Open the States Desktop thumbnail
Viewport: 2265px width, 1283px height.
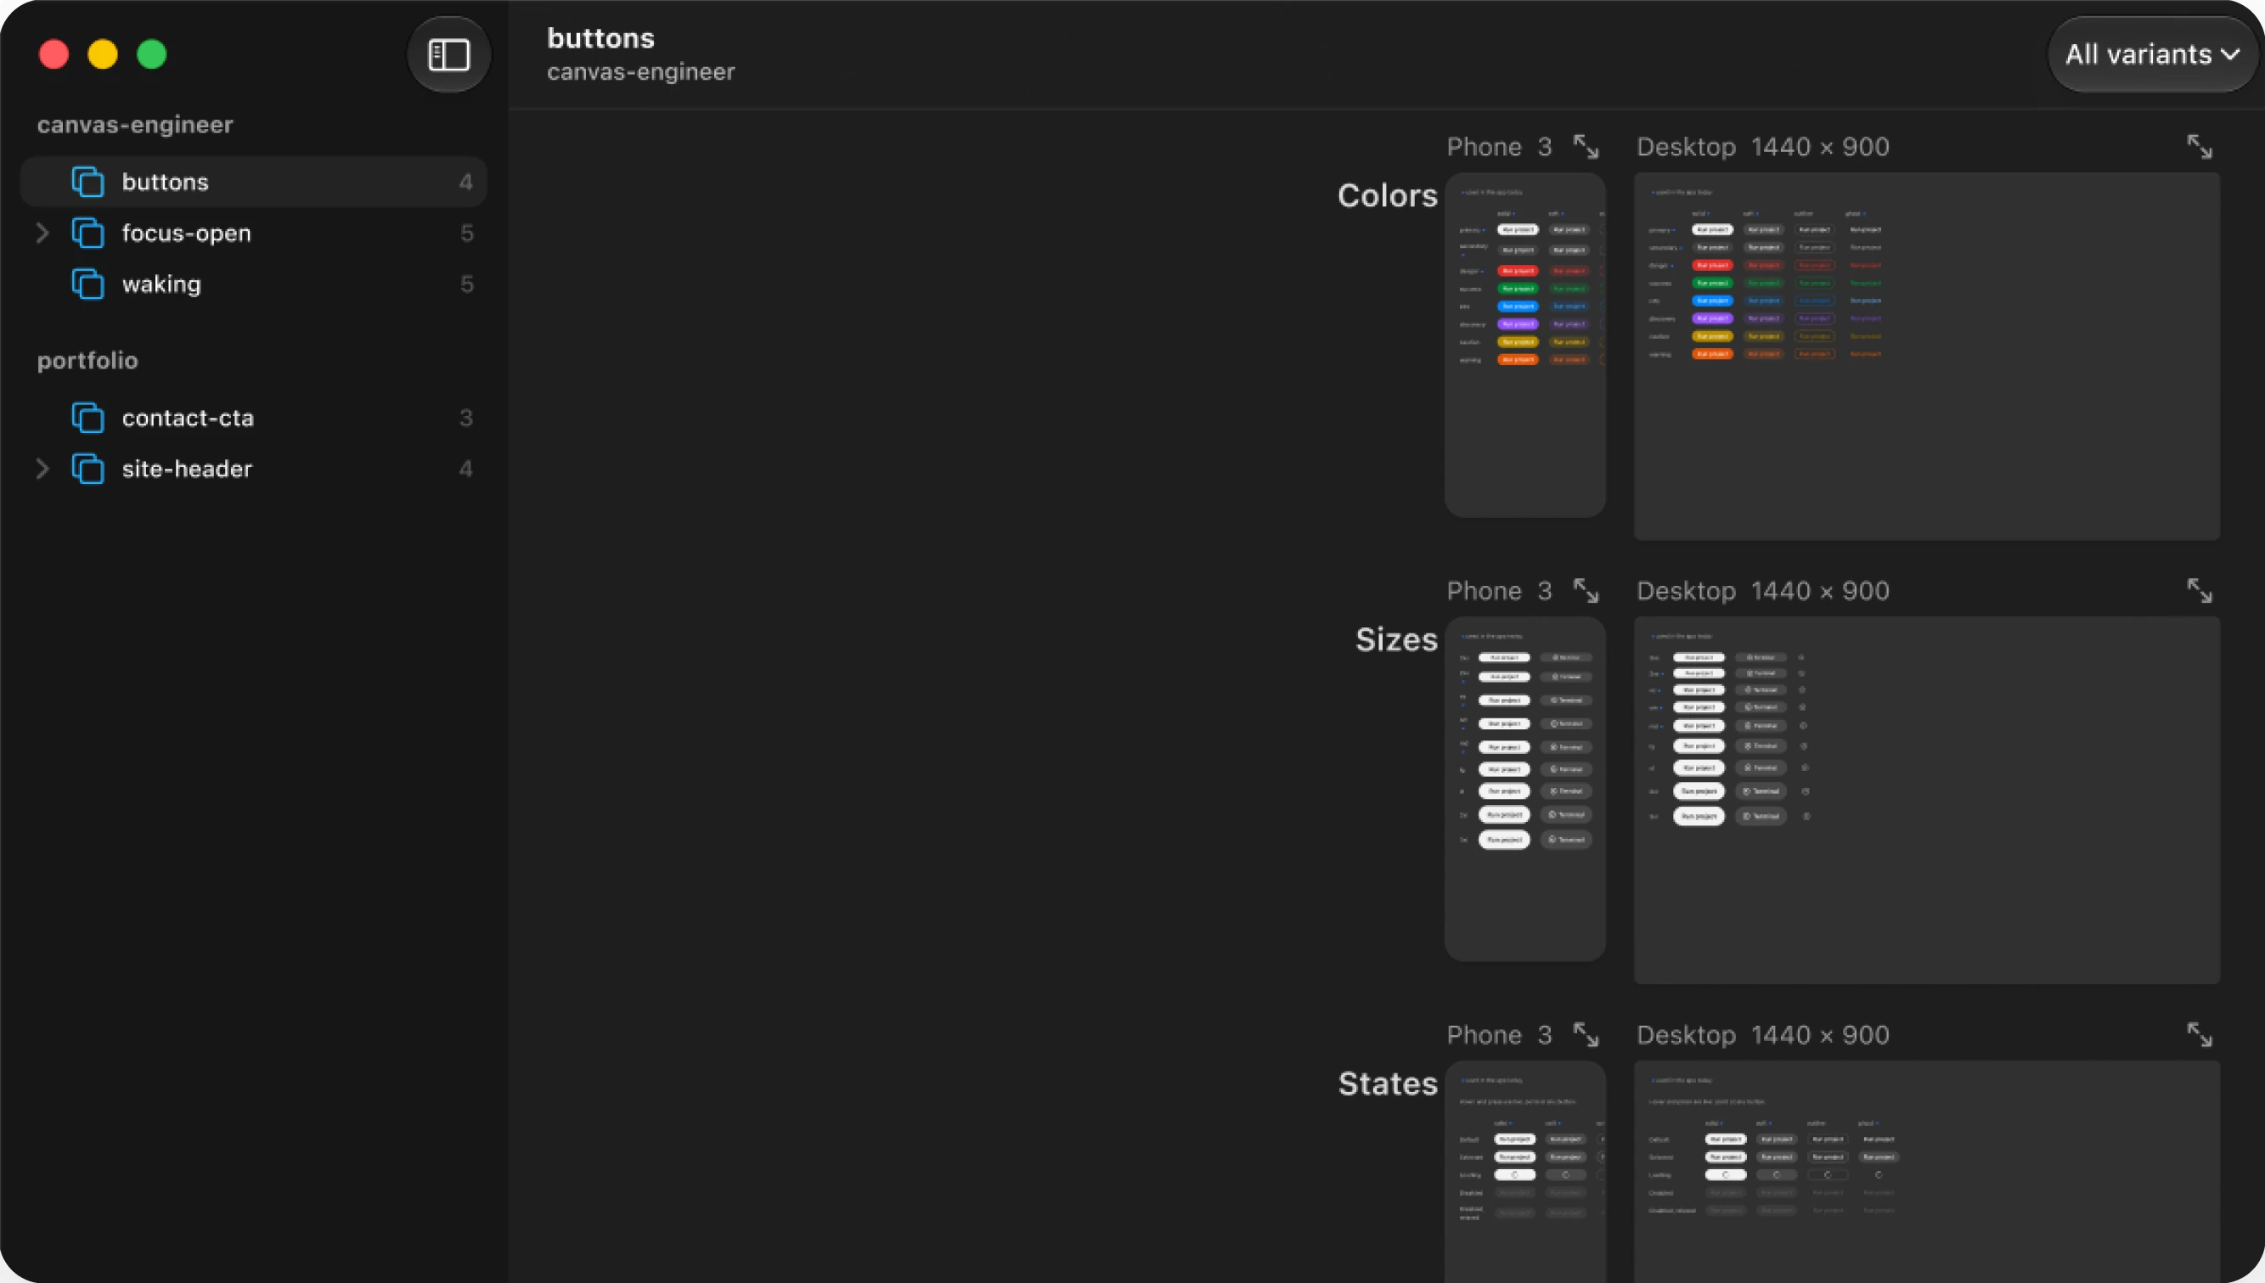tap(1927, 1172)
